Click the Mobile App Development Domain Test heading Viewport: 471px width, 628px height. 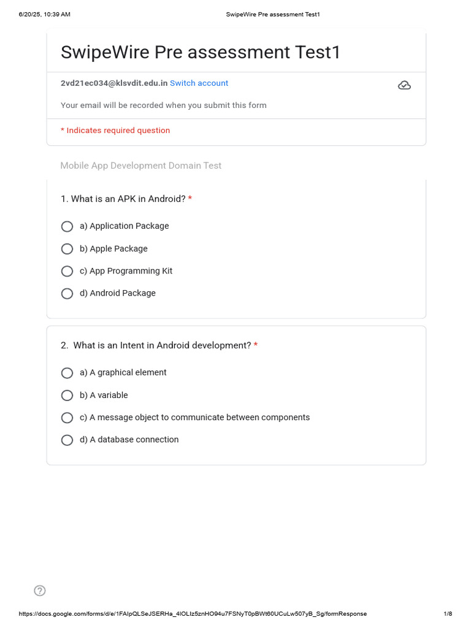[141, 166]
